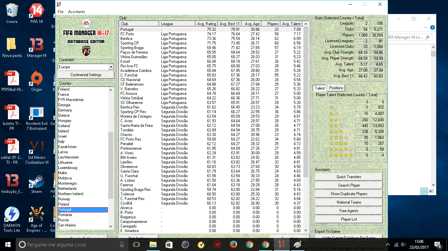
Task: Open the Lixeira recycle bin desktop icon
Action: (12, 14)
